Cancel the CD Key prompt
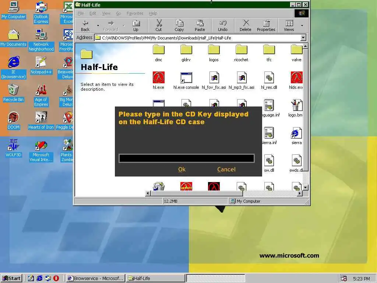The image size is (377, 283). (x=226, y=170)
